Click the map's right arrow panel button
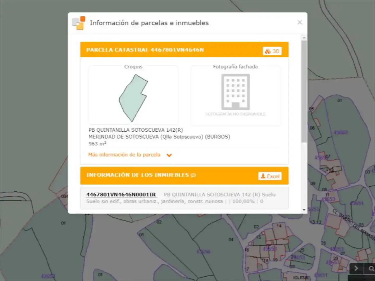The image size is (375, 281). (356, 268)
